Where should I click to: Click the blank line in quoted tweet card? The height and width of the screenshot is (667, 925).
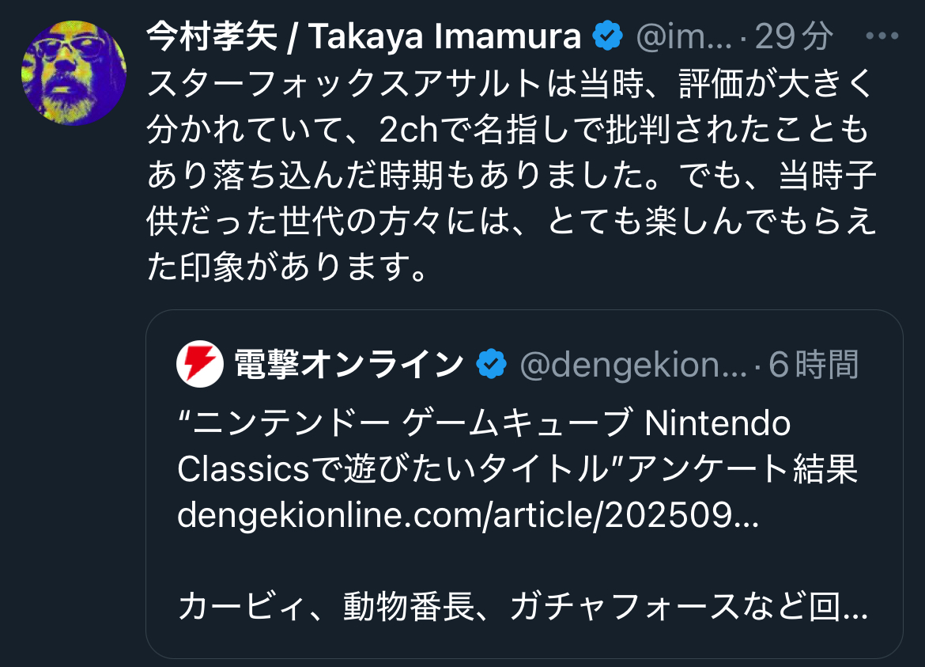tap(523, 562)
